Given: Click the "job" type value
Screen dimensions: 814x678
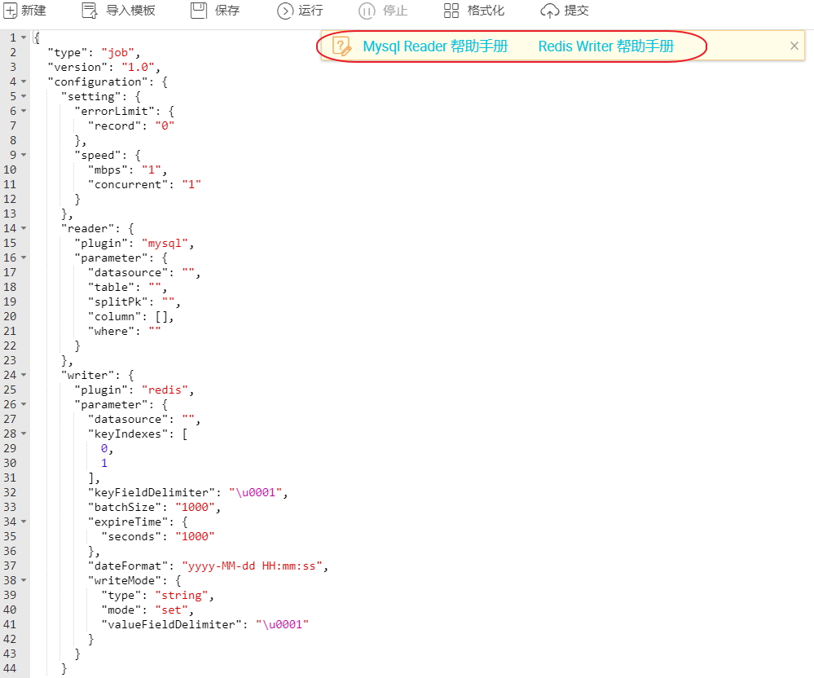Looking at the screenshot, I should click(118, 52).
